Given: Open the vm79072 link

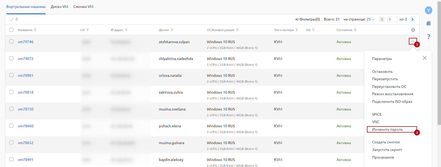Looking at the screenshot, I should (26, 59).
